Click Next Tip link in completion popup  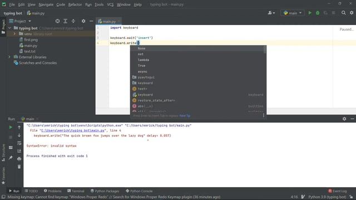coord(185,116)
